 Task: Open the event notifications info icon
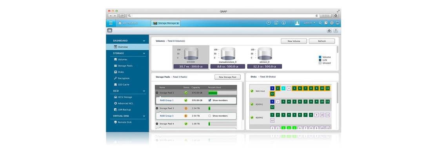pos(283,23)
